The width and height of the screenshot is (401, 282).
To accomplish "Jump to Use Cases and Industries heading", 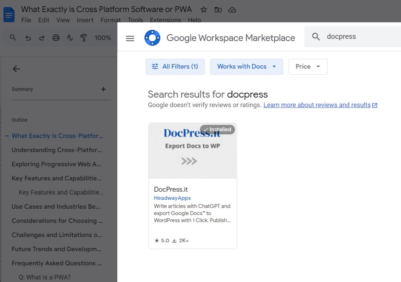I will pyautogui.click(x=56, y=207).
